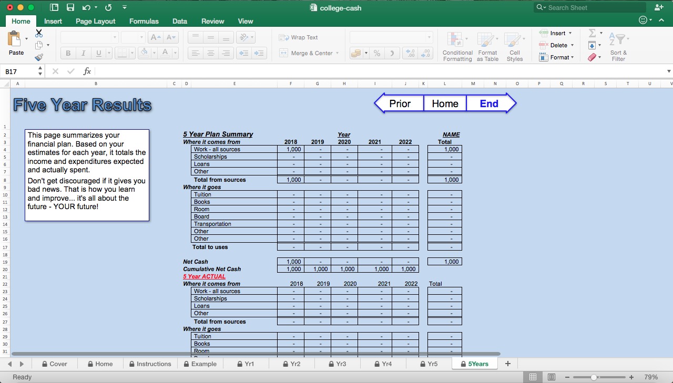Toggle Align Top
Viewport: 673px width, 383px height.
click(195, 37)
